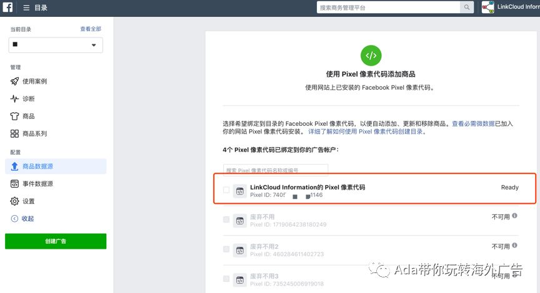Open the 查看必需微数据 link
The image size is (540, 293).
pos(473,123)
